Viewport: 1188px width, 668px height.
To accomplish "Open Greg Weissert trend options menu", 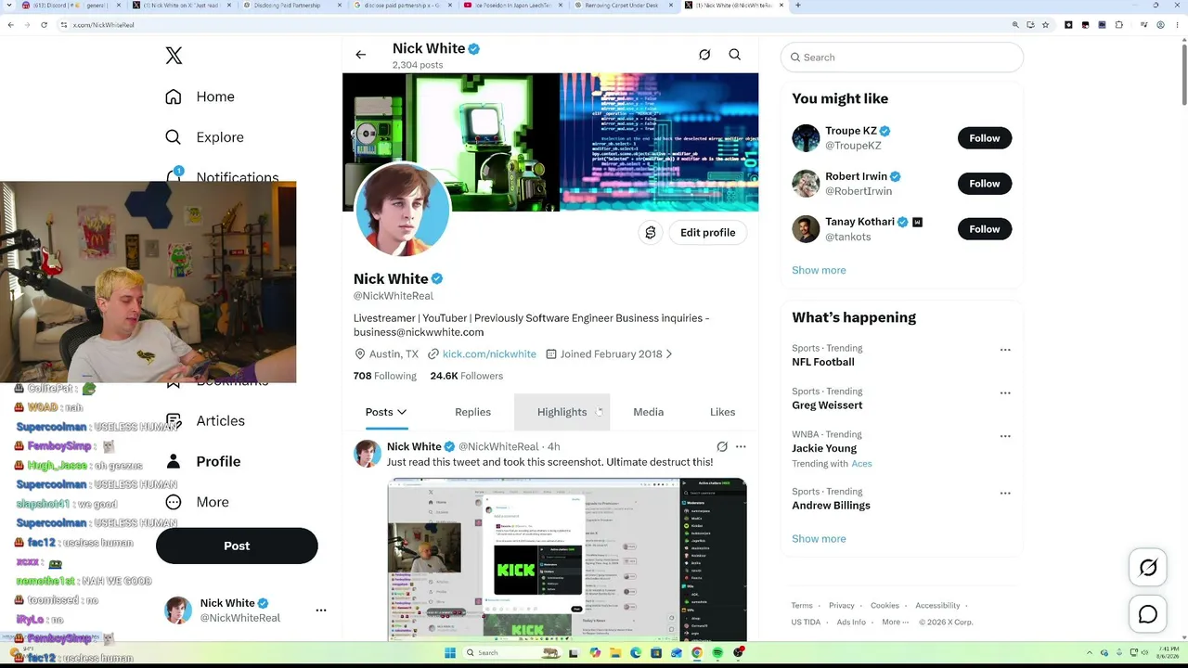I will (1005, 392).
